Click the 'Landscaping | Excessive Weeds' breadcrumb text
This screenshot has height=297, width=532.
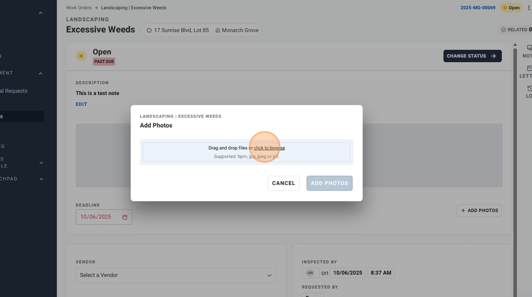tap(134, 8)
